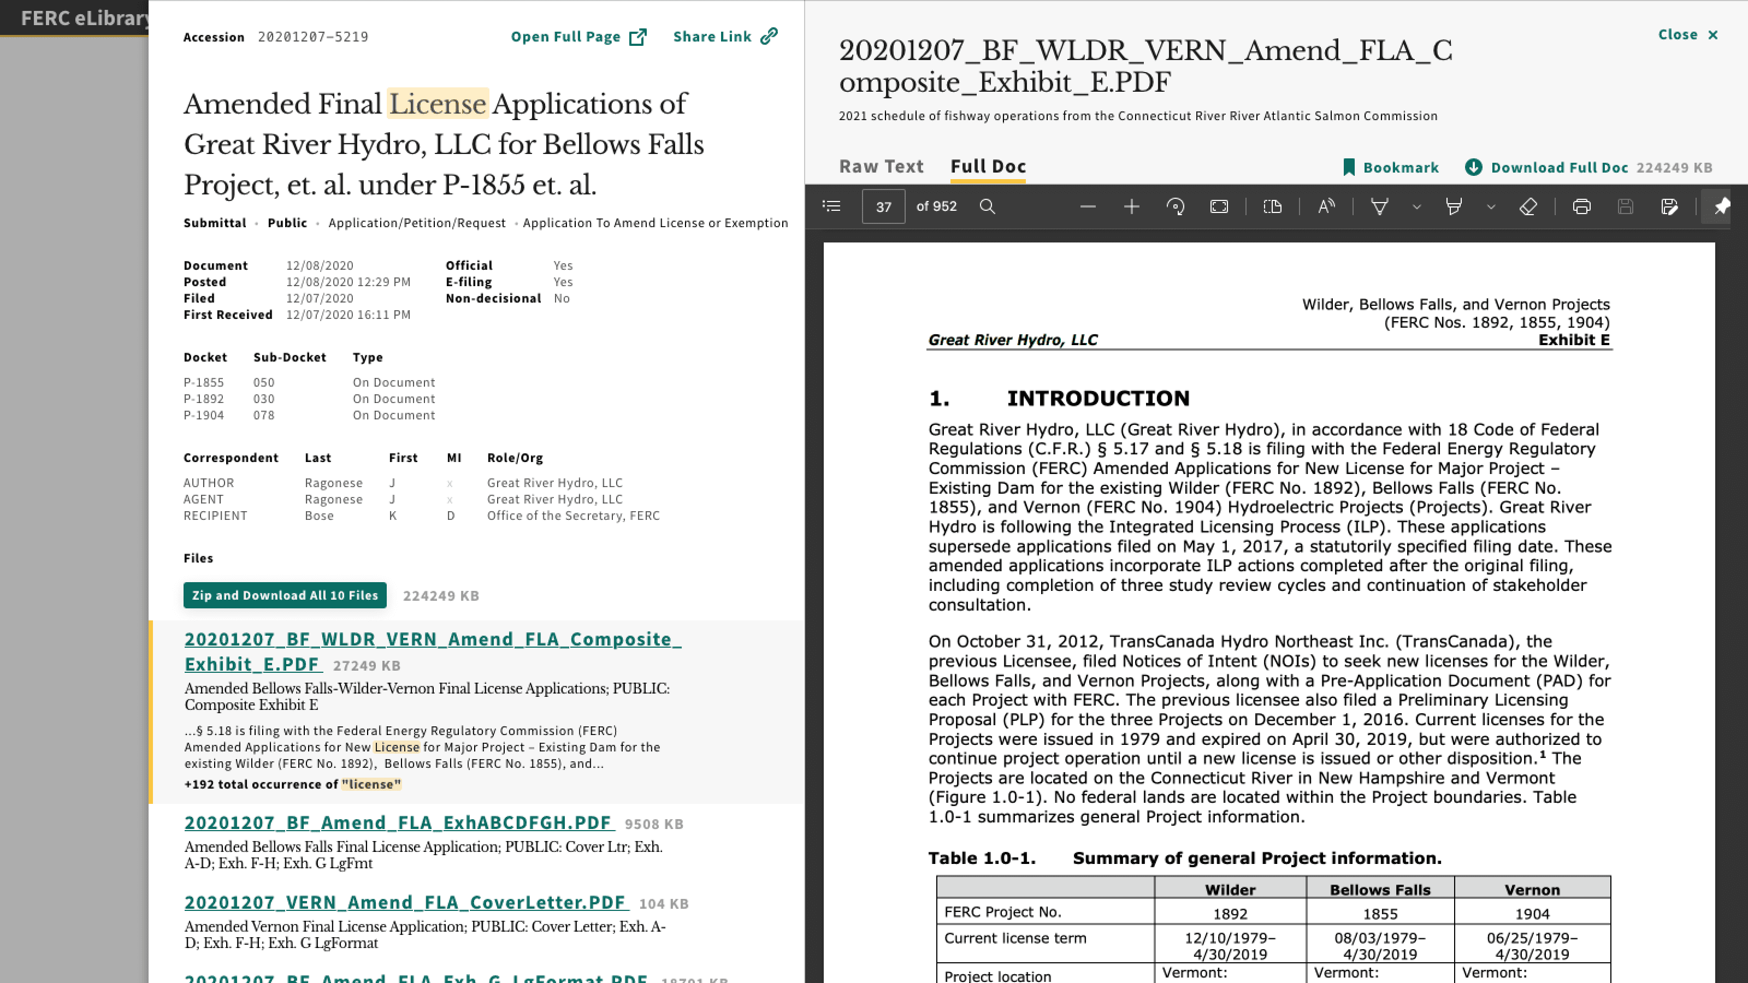The width and height of the screenshot is (1748, 983).
Task: Click Bellows Falls column header in table
Action: (x=1380, y=890)
